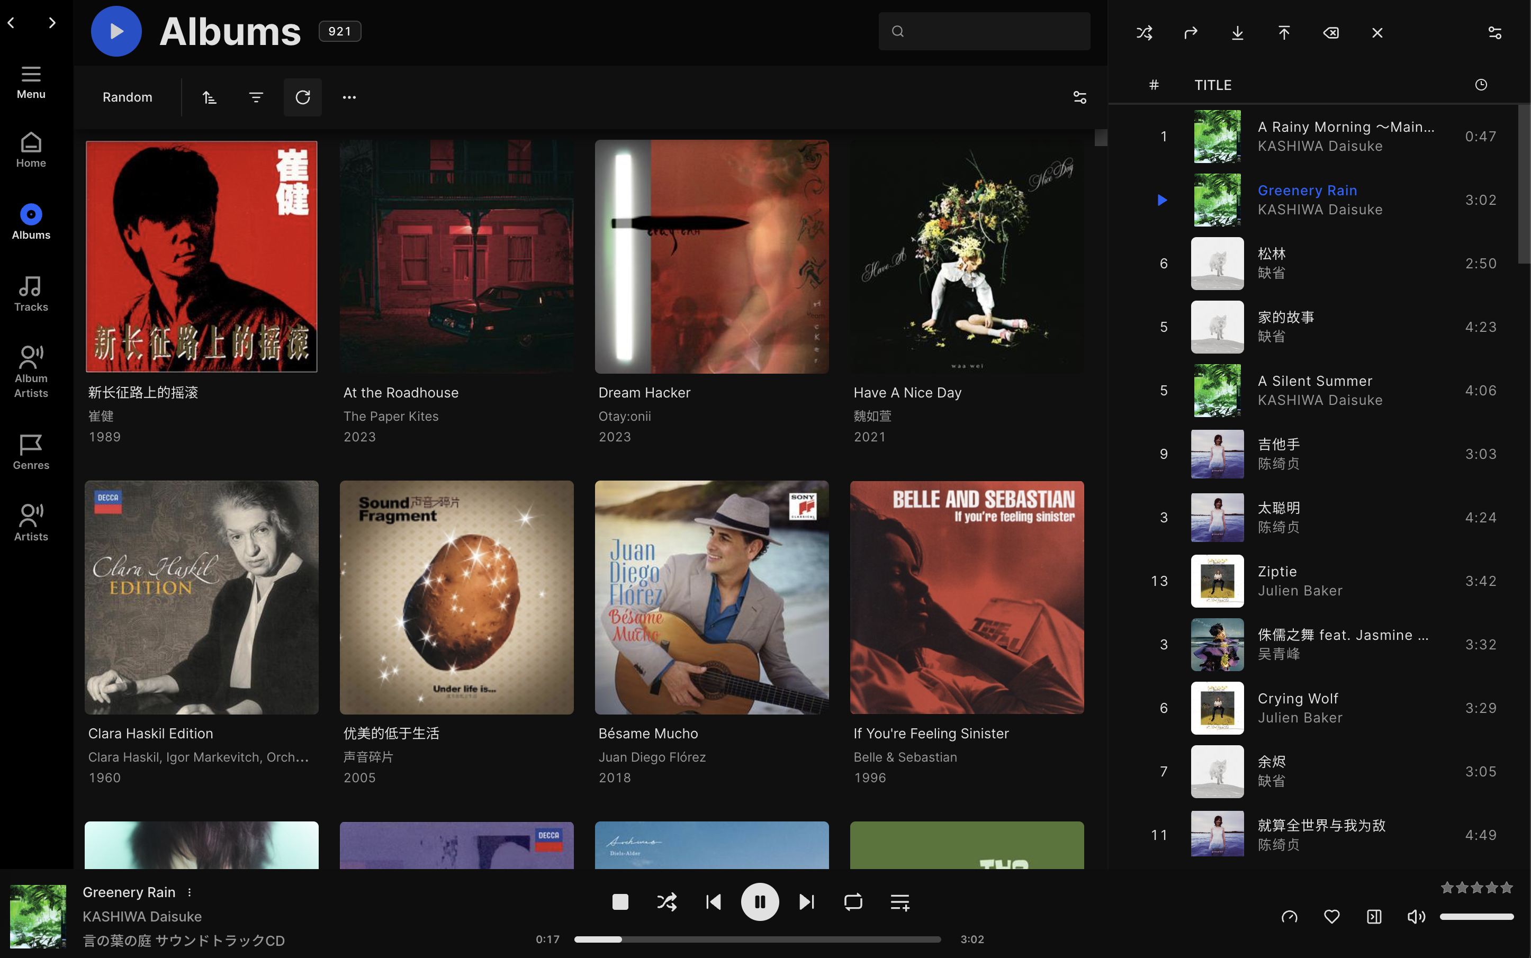This screenshot has width=1531, height=958.
Task: Open Have A Nice Day album title
Action: tap(907, 393)
